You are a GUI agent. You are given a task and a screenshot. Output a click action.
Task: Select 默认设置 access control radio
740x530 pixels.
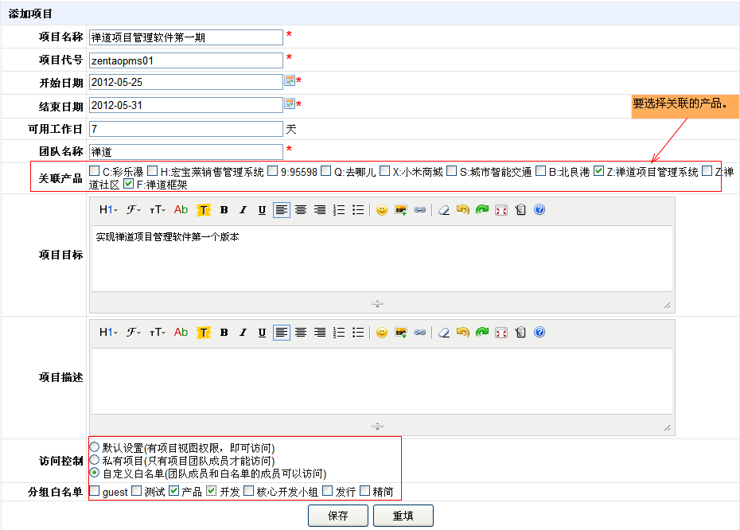95,446
